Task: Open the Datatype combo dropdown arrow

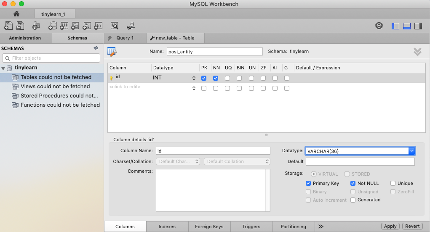Action: click(x=411, y=151)
